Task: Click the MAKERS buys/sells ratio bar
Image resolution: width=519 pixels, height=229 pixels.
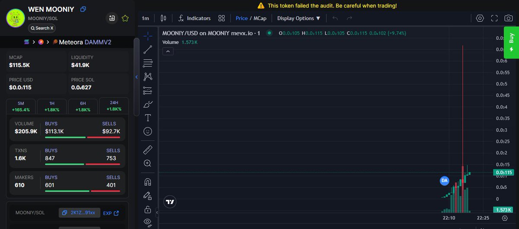Action: [x=83, y=191]
